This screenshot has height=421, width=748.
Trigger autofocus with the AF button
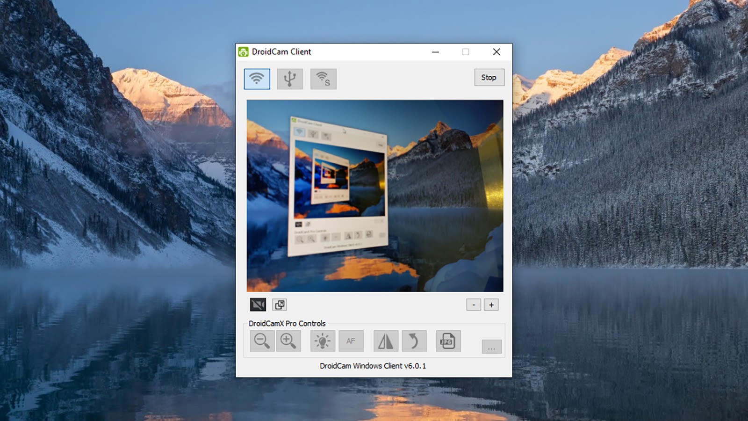pos(351,341)
